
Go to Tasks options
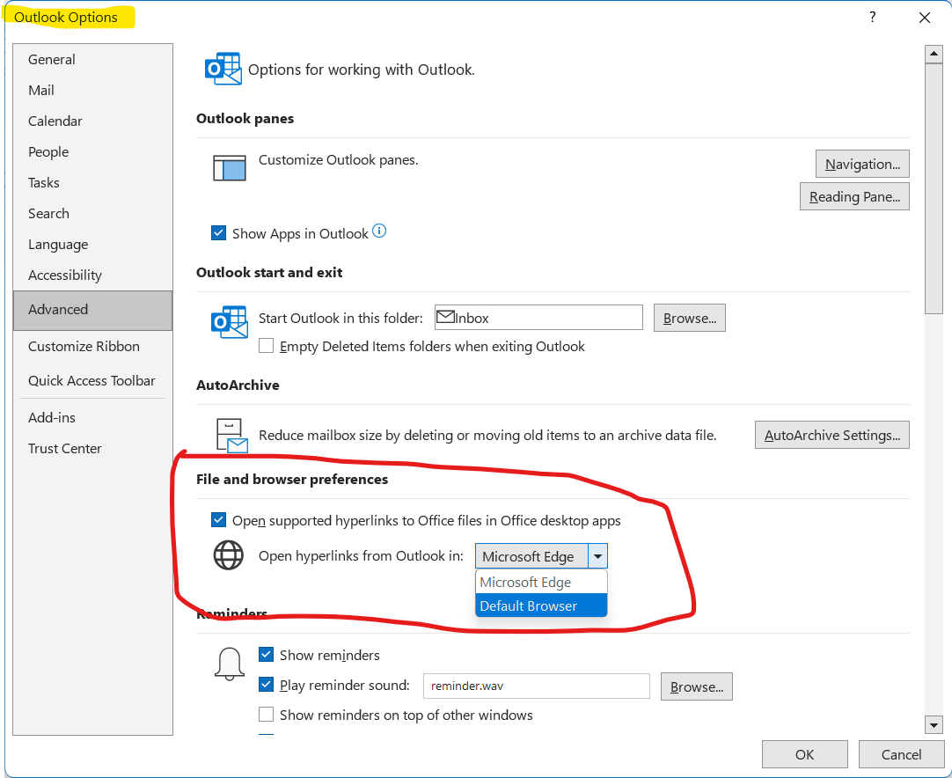click(93, 183)
